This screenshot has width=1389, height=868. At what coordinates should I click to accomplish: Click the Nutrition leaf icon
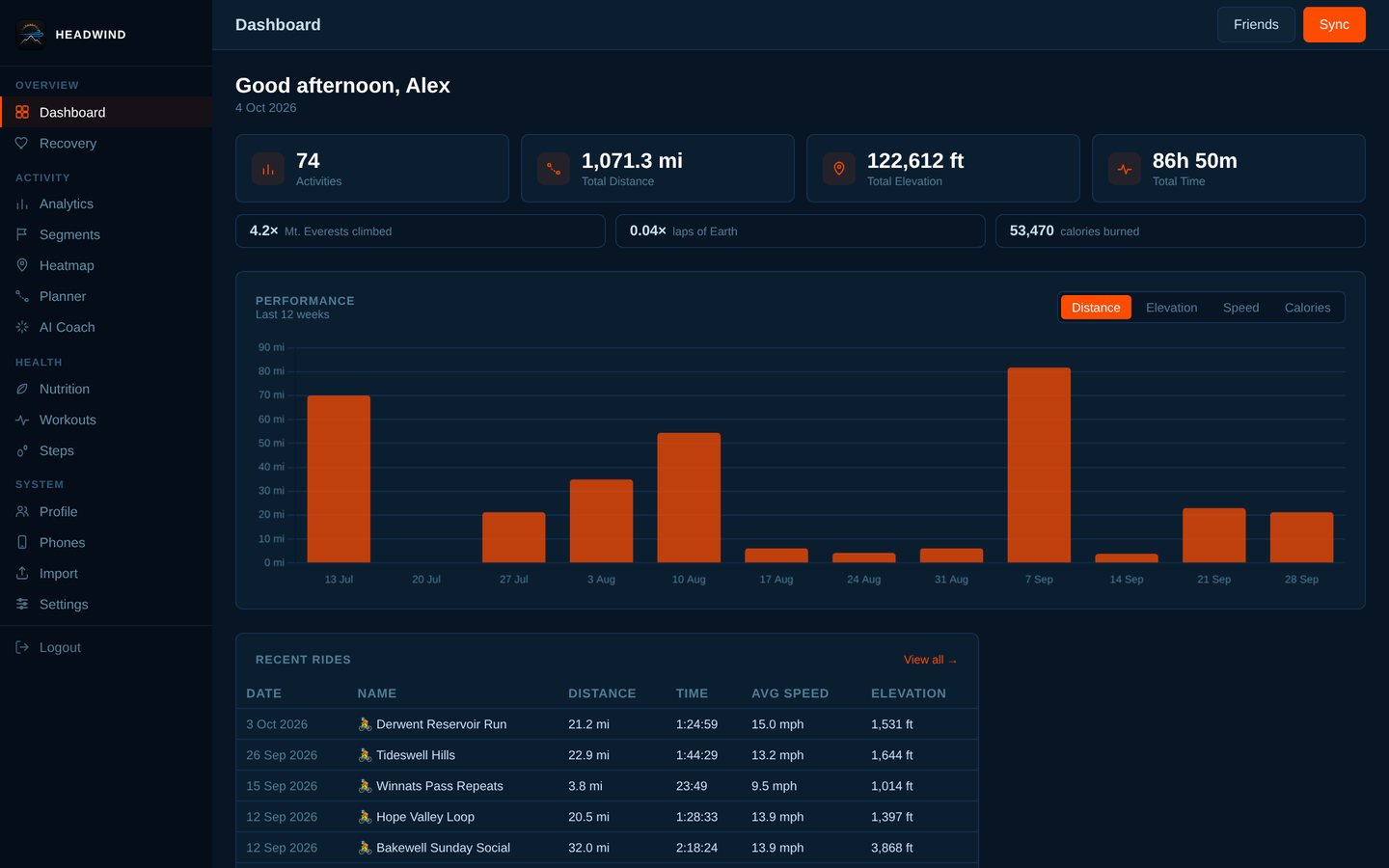pos(22,389)
